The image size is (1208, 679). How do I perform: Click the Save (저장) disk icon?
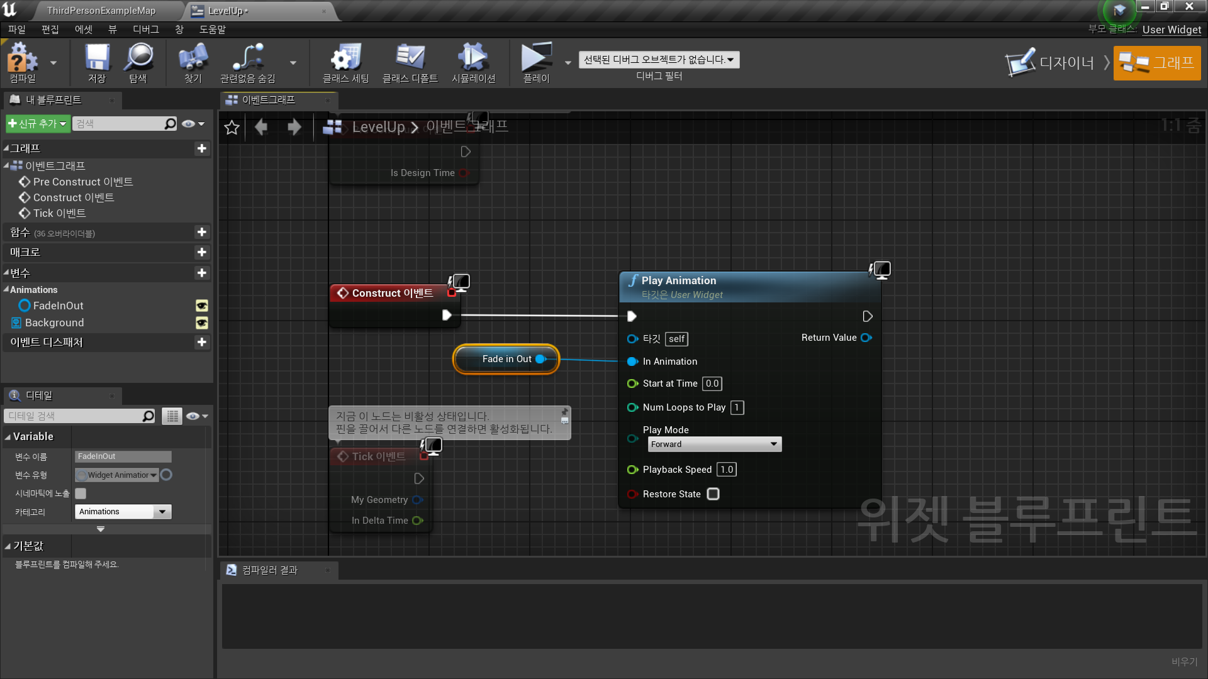[97, 58]
